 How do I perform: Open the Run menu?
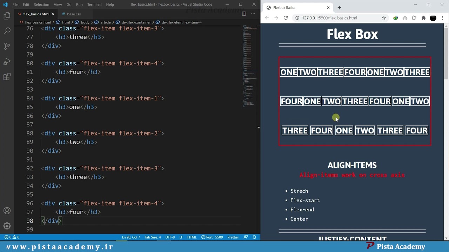[79, 5]
